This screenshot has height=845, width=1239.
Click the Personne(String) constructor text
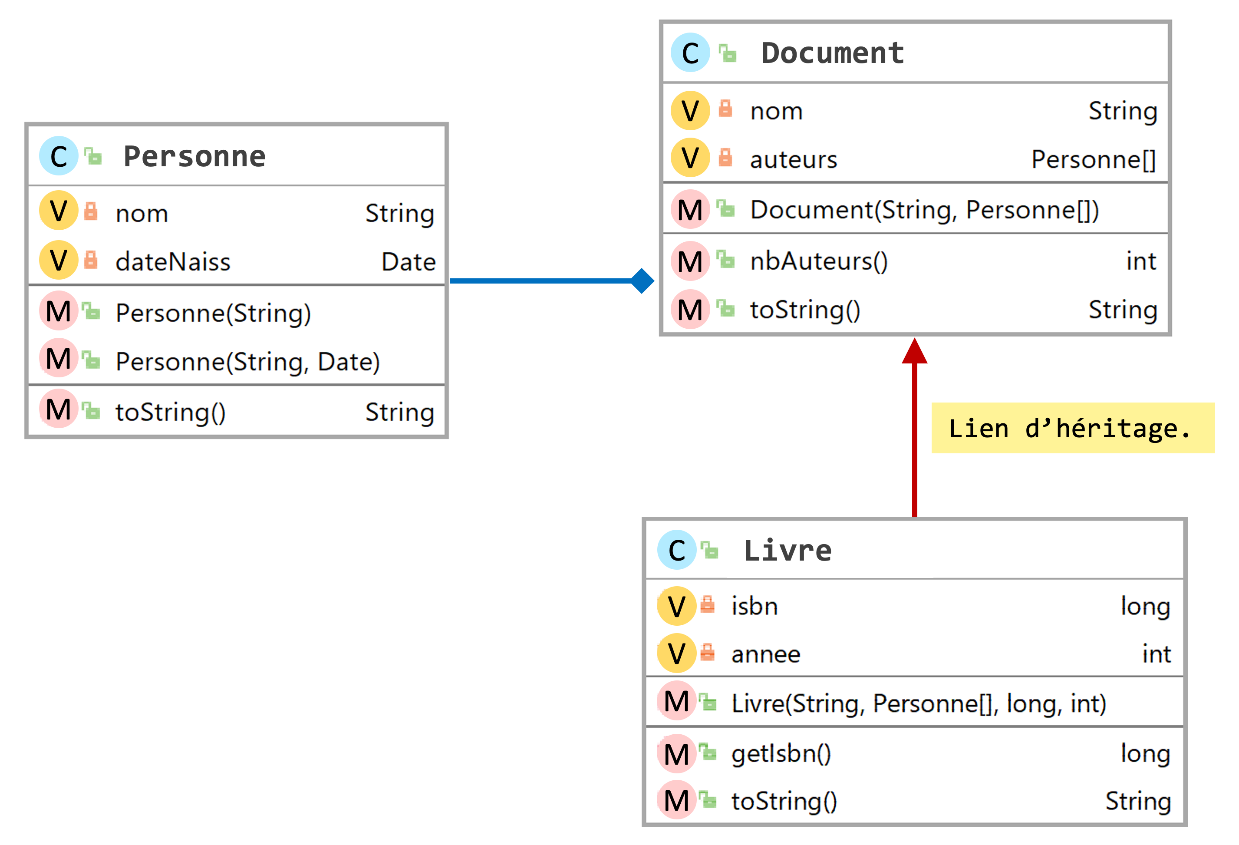pos(213,313)
